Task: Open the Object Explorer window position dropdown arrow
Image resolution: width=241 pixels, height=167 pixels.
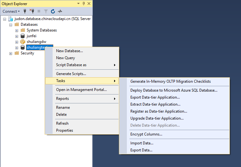Action: (79, 3)
